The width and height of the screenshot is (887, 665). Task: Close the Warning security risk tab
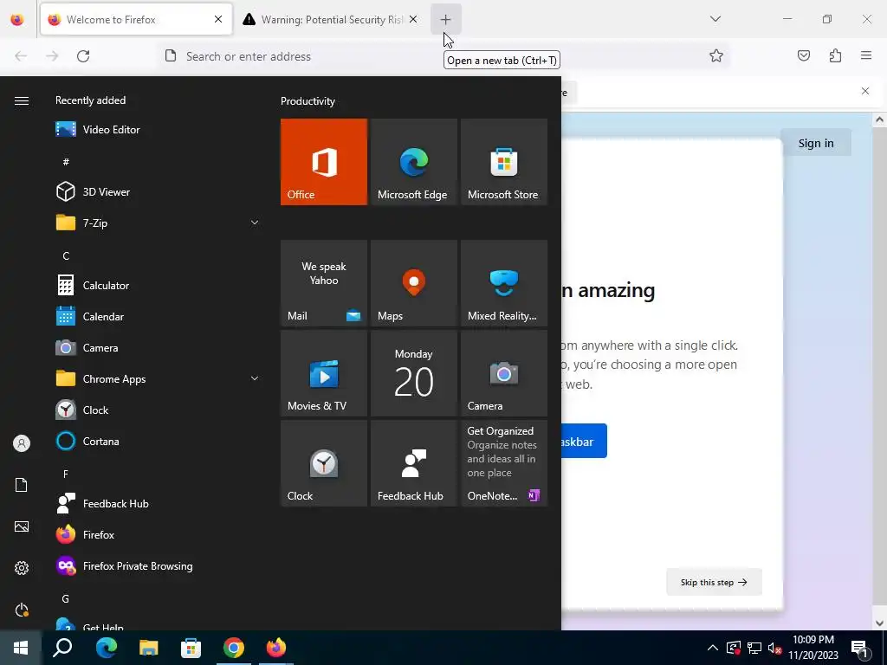coord(413,19)
